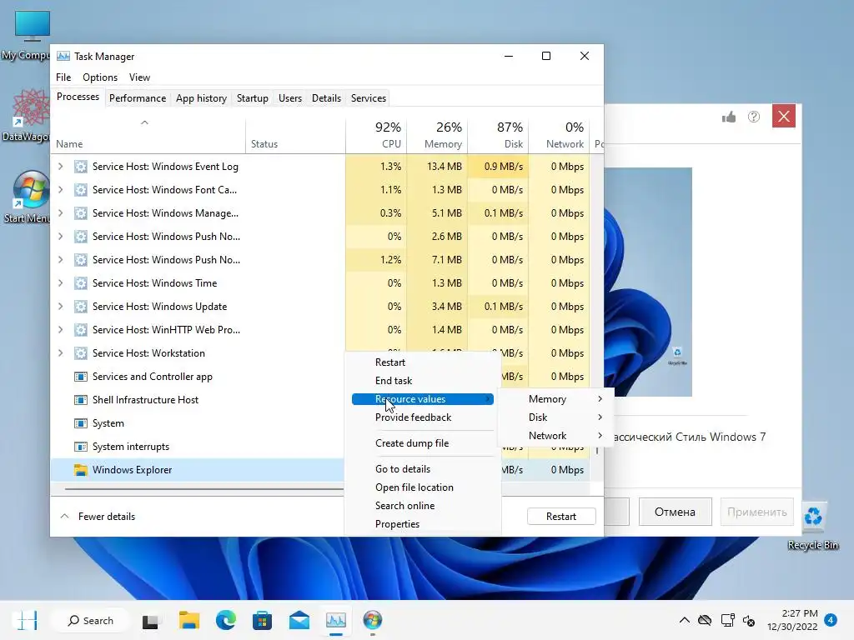Image resolution: width=854 pixels, height=640 pixels.
Task: Click the Task Manager taskbar icon
Action: 336,620
